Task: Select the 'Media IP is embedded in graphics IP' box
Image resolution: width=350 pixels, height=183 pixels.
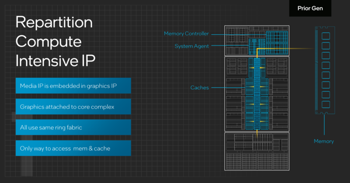Action: pos(73,85)
